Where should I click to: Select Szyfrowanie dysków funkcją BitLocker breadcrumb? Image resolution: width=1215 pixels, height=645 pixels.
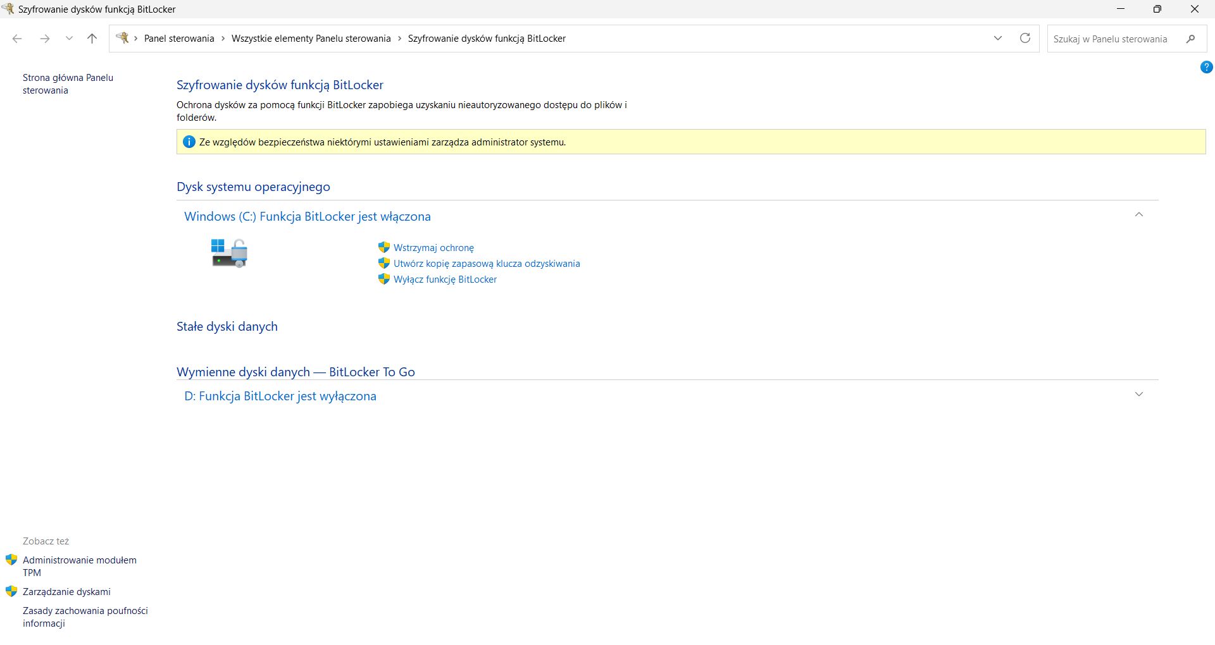point(487,39)
